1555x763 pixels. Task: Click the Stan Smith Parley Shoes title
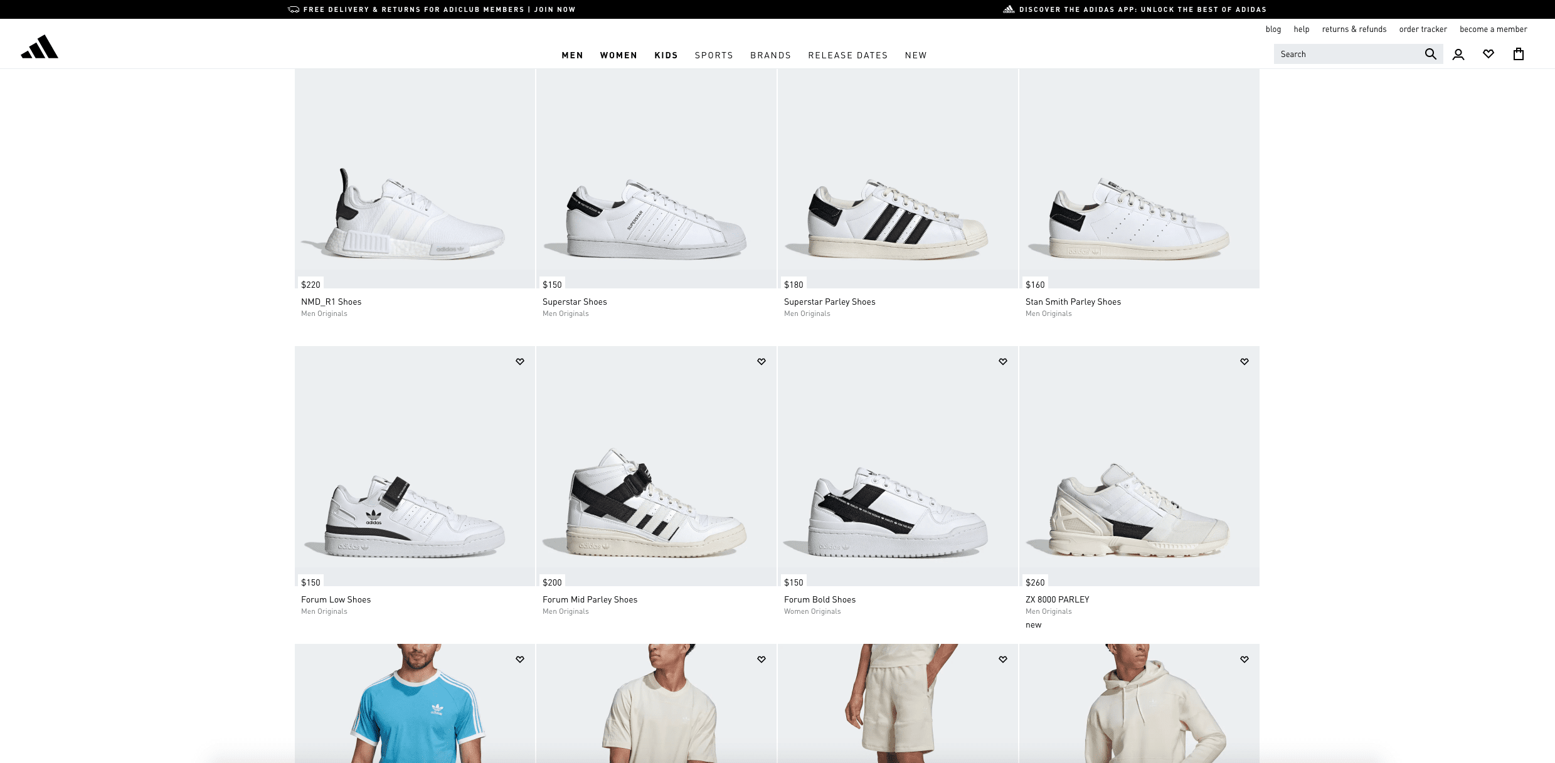(x=1073, y=302)
